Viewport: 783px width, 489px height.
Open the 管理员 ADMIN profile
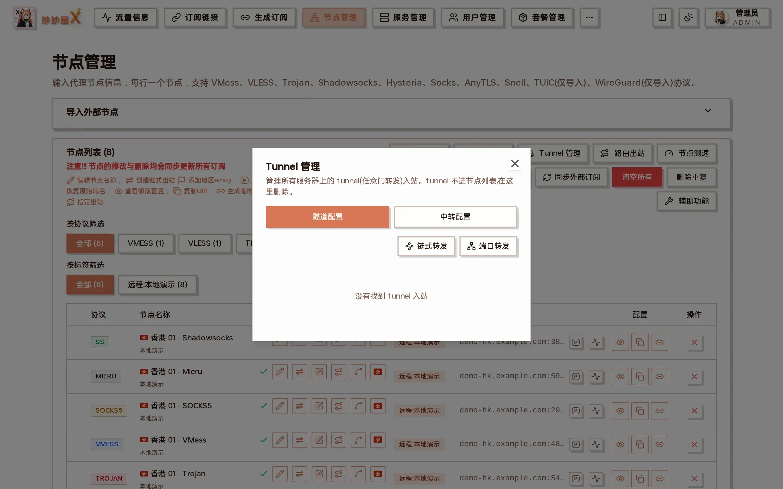tap(737, 17)
